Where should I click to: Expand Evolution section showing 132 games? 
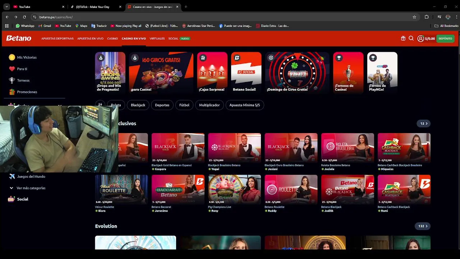coord(423,226)
